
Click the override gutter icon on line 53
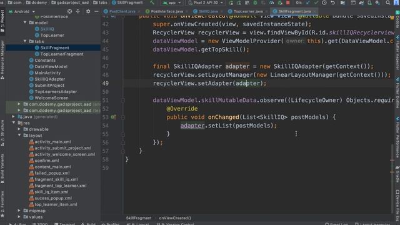tap(113, 117)
